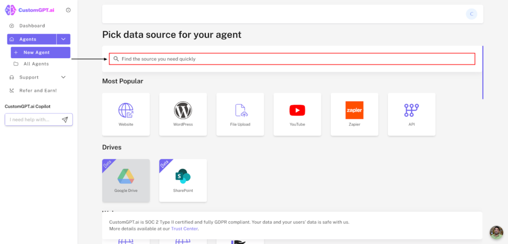
Task: Choose the WordPress source tile
Action: click(183, 114)
